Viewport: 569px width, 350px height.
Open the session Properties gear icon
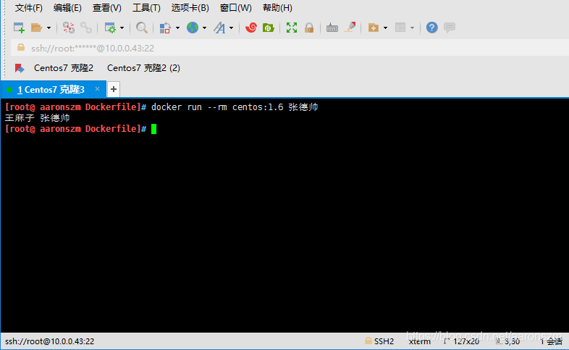110,28
